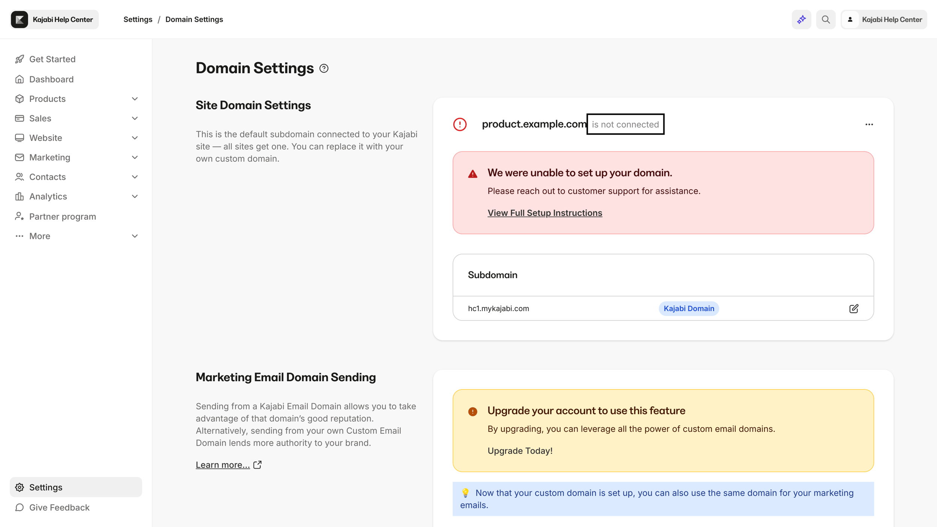Open the Analytics sidebar item
This screenshot has height=527, width=937.
coord(76,196)
